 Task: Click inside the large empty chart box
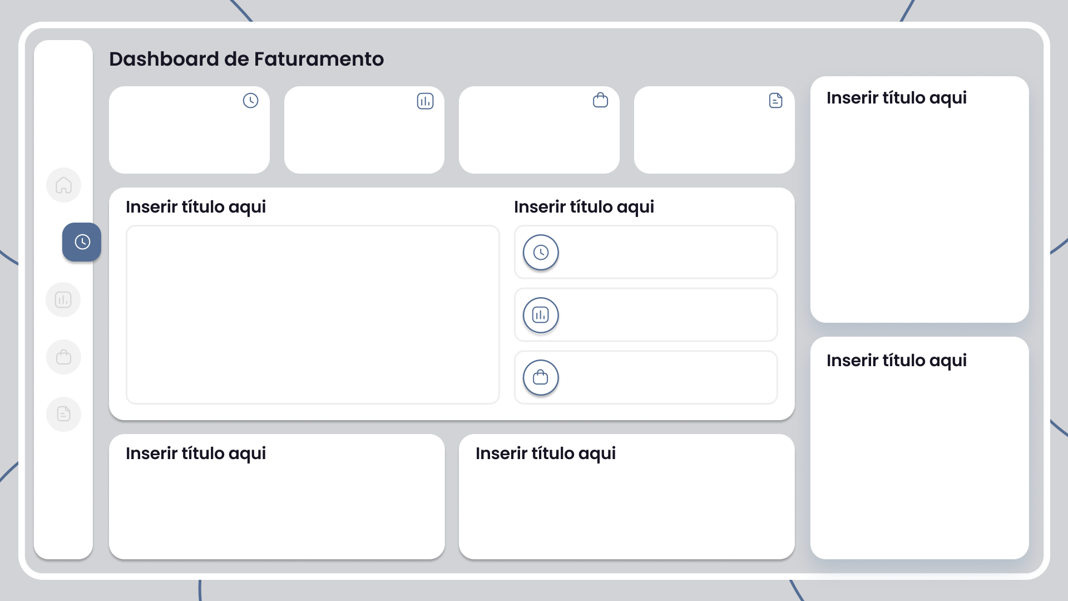[x=313, y=314]
